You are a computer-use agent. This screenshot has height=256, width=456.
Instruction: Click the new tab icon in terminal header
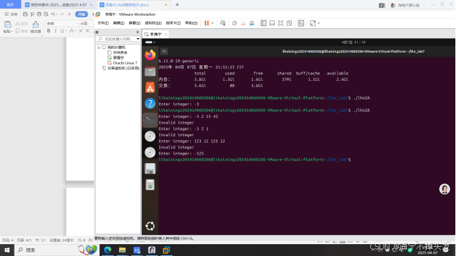tap(164, 51)
